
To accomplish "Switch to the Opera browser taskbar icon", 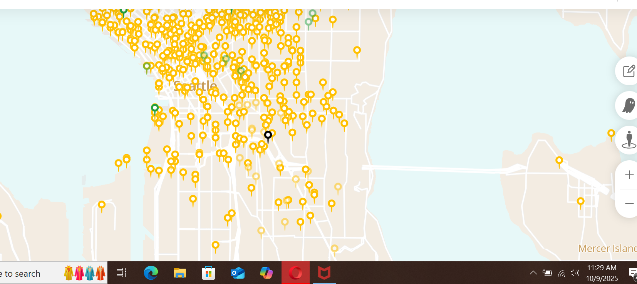I will (x=295, y=273).
